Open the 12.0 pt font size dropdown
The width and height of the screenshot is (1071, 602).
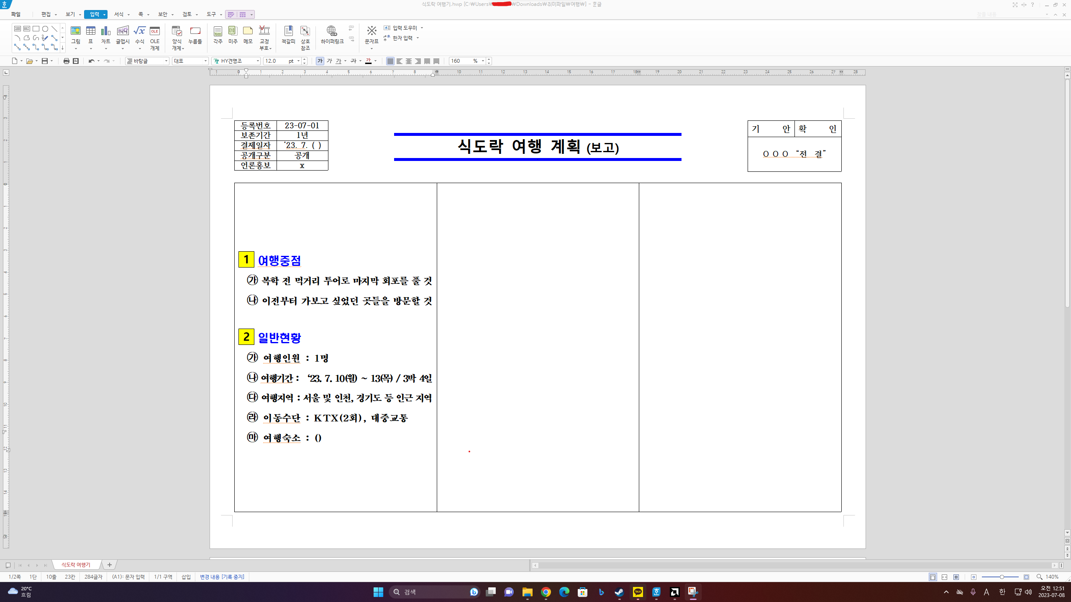(x=298, y=61)
